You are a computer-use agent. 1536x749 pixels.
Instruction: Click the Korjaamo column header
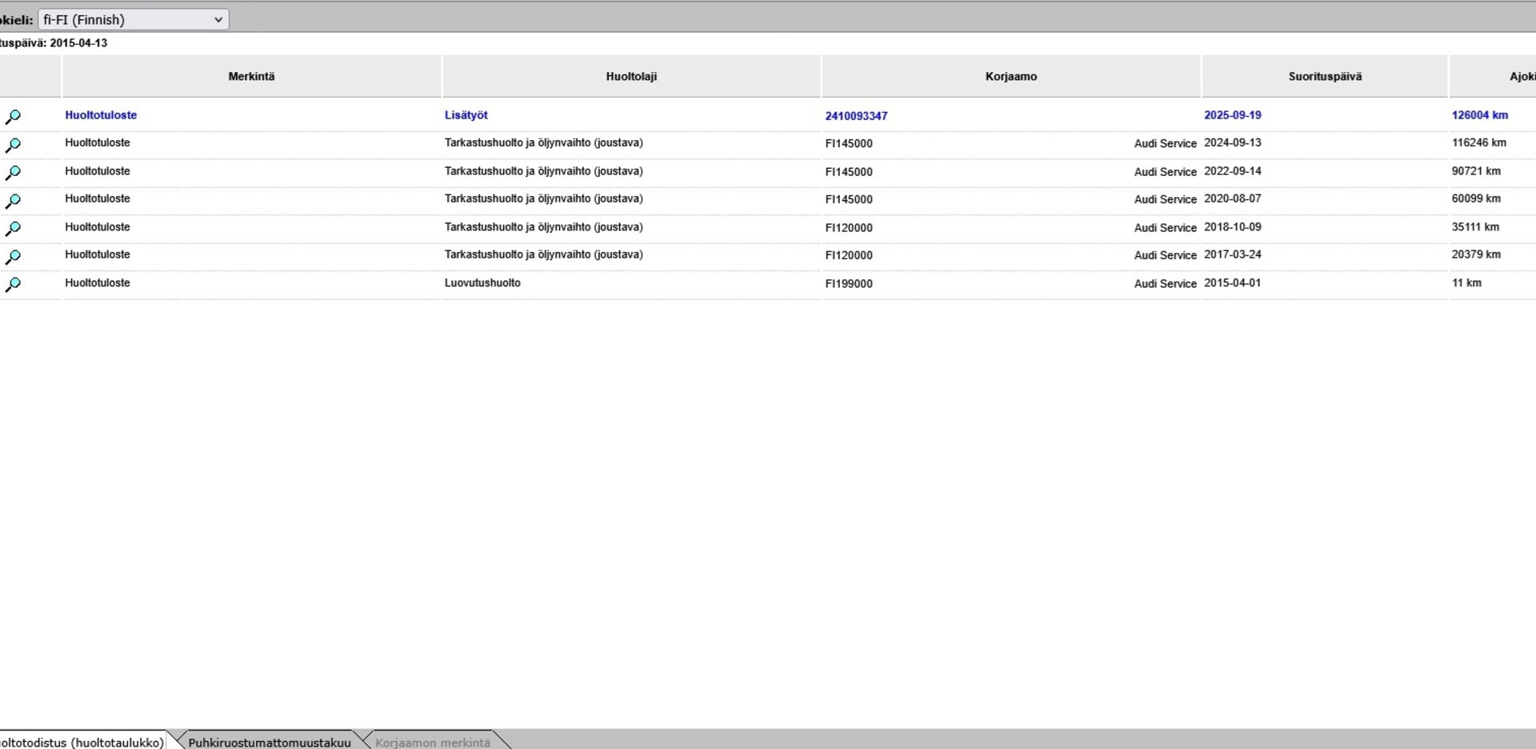1010,77
